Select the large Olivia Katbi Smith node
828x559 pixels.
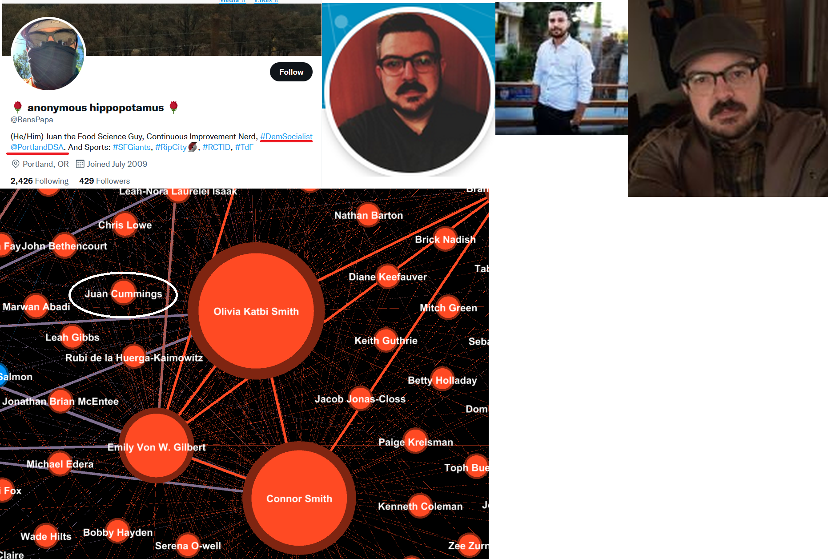256,311
